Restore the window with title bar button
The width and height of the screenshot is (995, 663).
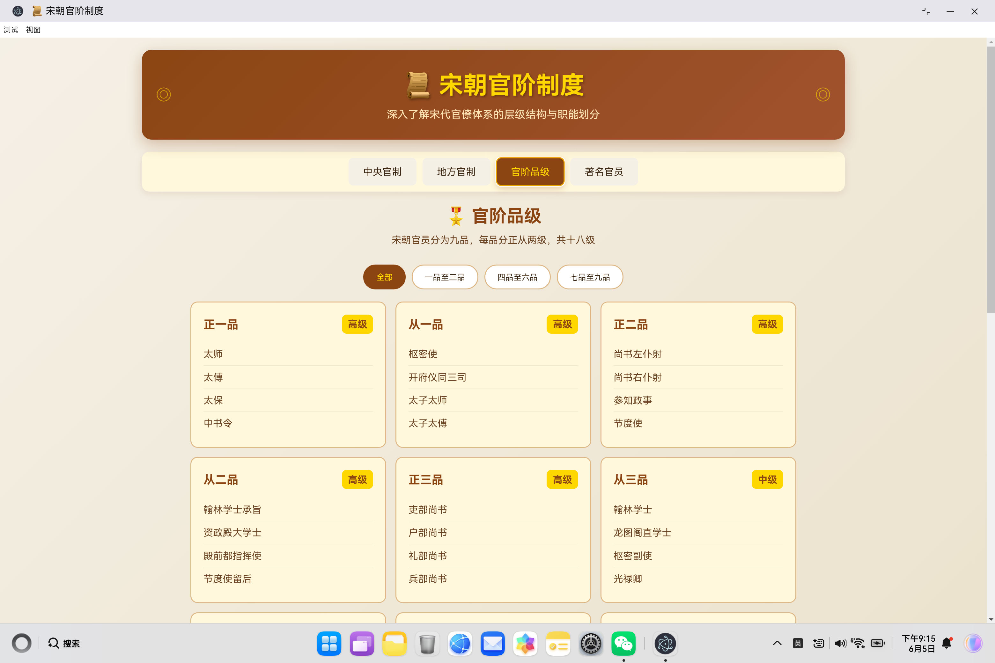926,11
